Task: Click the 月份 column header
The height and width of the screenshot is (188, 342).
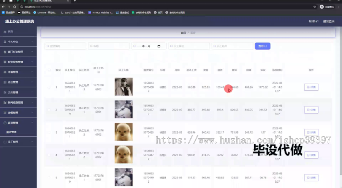Action: [177, 70]
